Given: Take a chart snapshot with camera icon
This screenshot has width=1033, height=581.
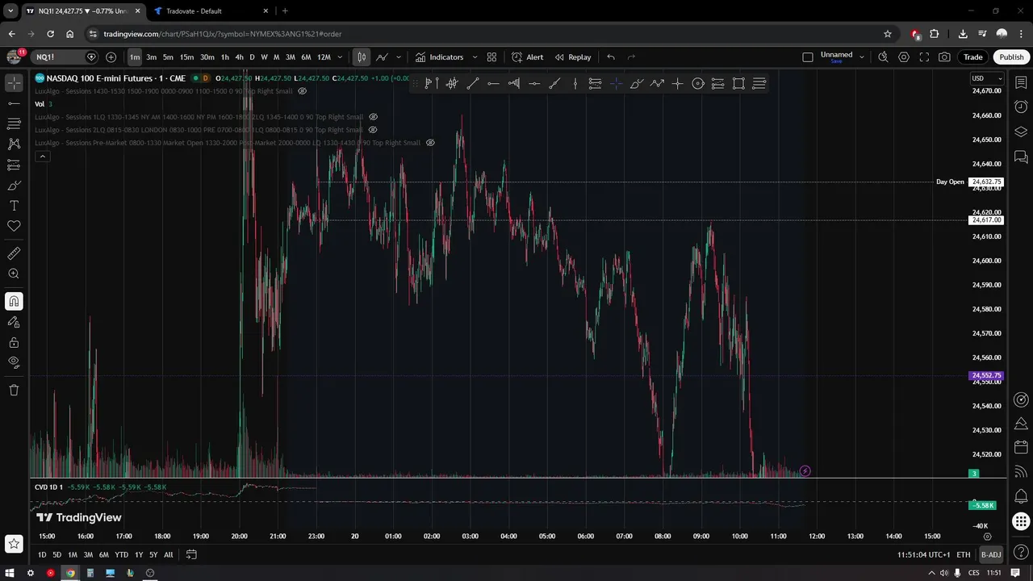Looking at the screenshot, I should click(x=944, y=57).
